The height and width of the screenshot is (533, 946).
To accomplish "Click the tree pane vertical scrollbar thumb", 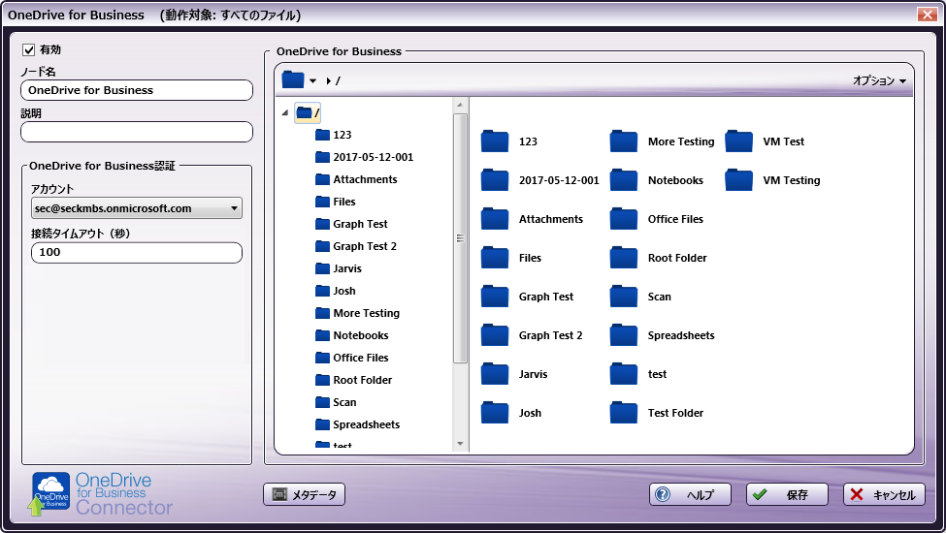I will [460, 238].
